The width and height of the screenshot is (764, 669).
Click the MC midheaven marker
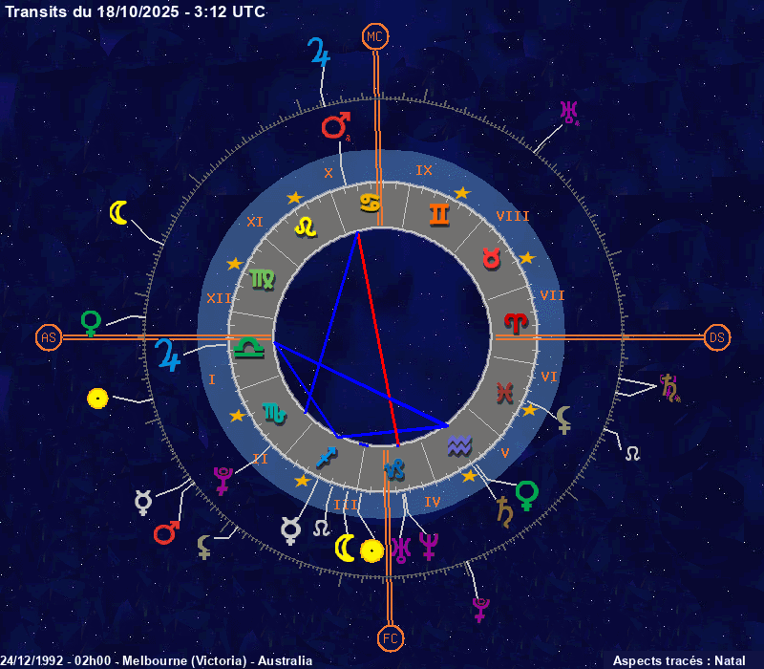tap(375, 37)
